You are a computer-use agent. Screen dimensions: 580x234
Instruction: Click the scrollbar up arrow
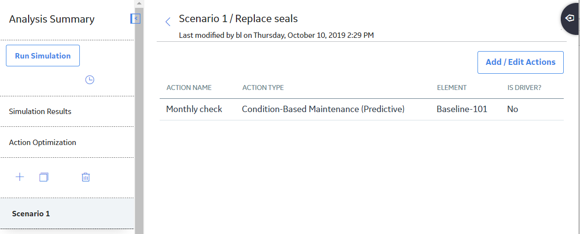139,3
